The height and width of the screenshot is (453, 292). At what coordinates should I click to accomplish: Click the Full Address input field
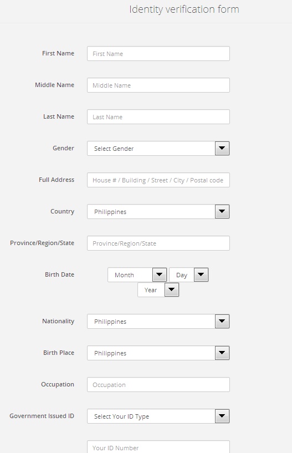click(x=158, y=180)
